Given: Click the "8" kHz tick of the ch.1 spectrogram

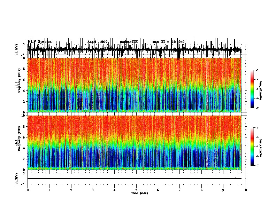Looking at the screenshot, I should coord(24,69).
